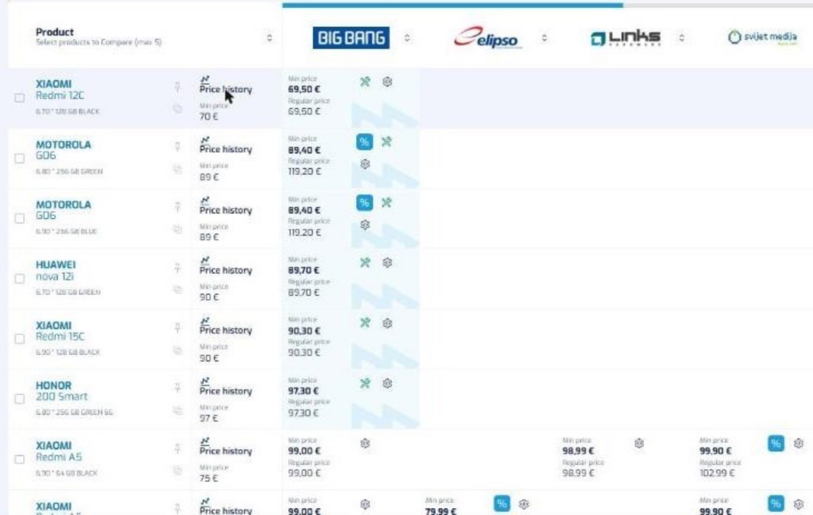
Task: Check the Honor 200 Smart checkbox
Action: 19,399
